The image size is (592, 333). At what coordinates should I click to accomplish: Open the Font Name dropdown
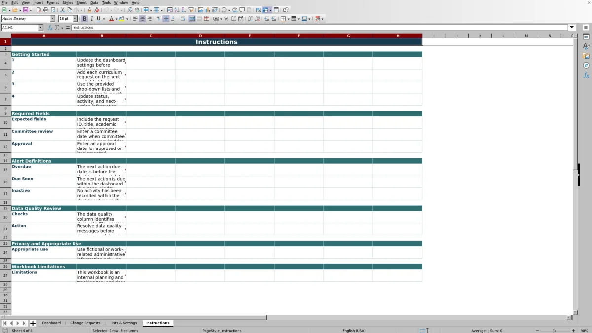click(x=52, y=19)
